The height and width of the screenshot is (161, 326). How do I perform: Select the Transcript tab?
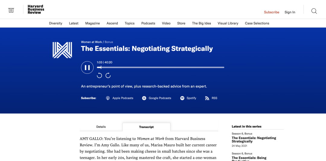click(146, 127)
